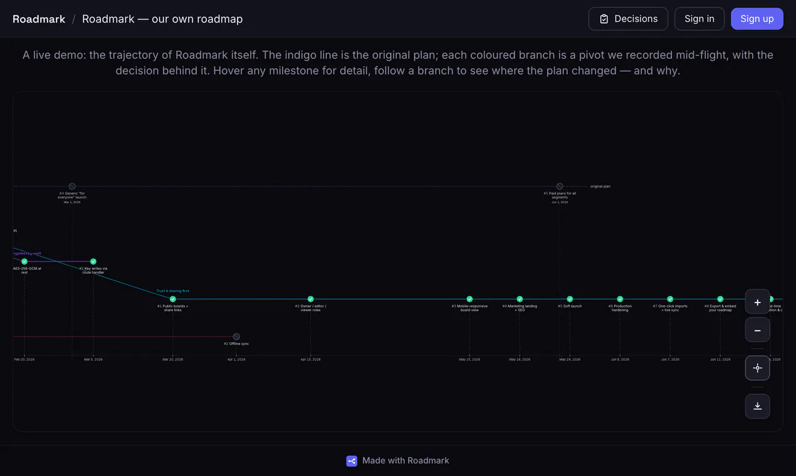Click the #6 Production hardening label text
This screenshot has height=476, width=796.
(x=620, y=308)
